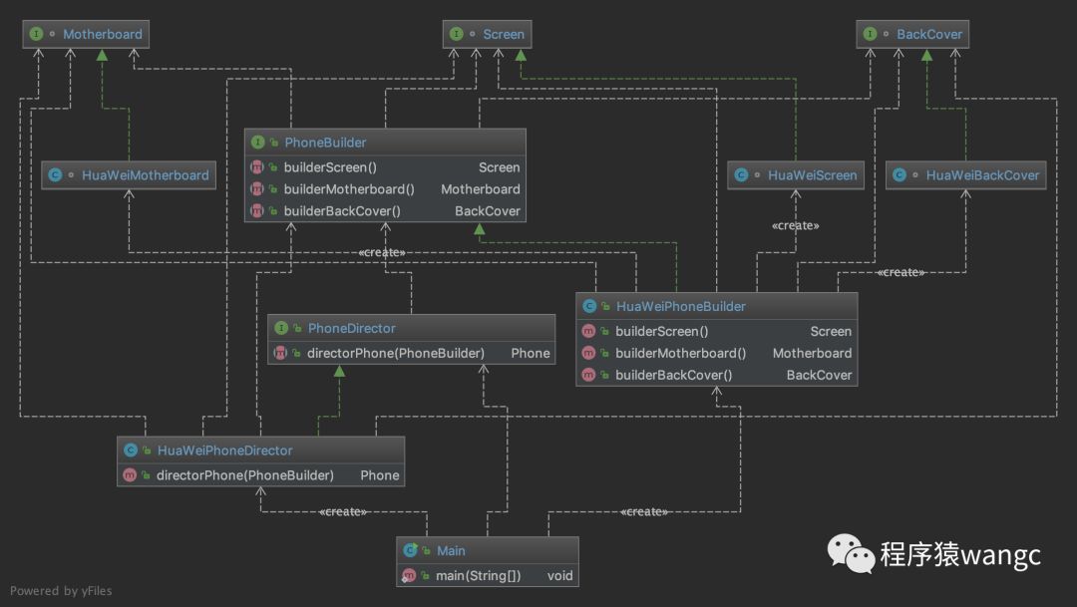Click Phone return type in PhoneDirector
The width and height of the screenshot is (1077, 607).
tap(531, 353)
